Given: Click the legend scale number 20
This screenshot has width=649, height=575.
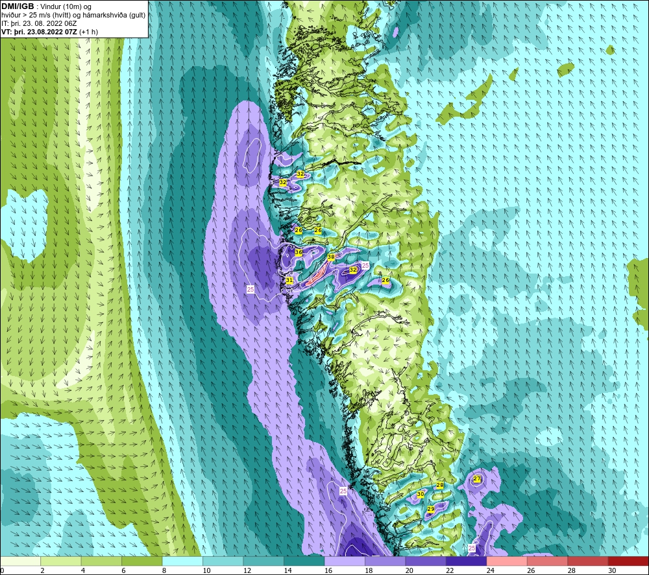Looking at the screenshot, I should point(410,570).
